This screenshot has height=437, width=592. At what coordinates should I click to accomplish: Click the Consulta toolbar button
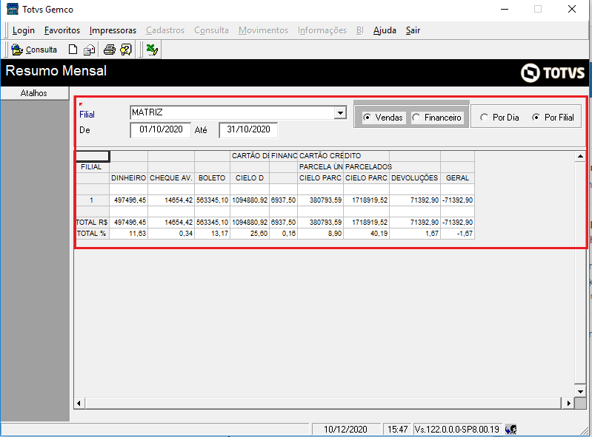coord(34,50)
